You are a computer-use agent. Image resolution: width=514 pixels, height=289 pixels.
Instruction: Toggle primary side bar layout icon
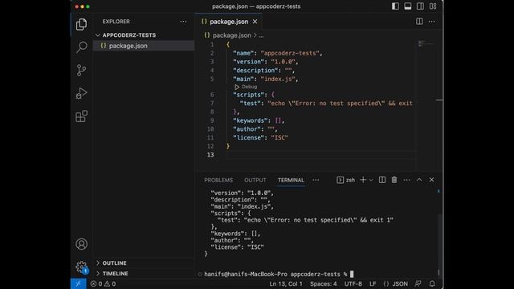pos(395,6)
